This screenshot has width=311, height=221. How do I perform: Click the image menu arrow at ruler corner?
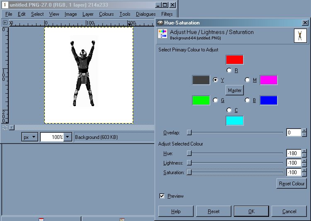coord(5,23)
